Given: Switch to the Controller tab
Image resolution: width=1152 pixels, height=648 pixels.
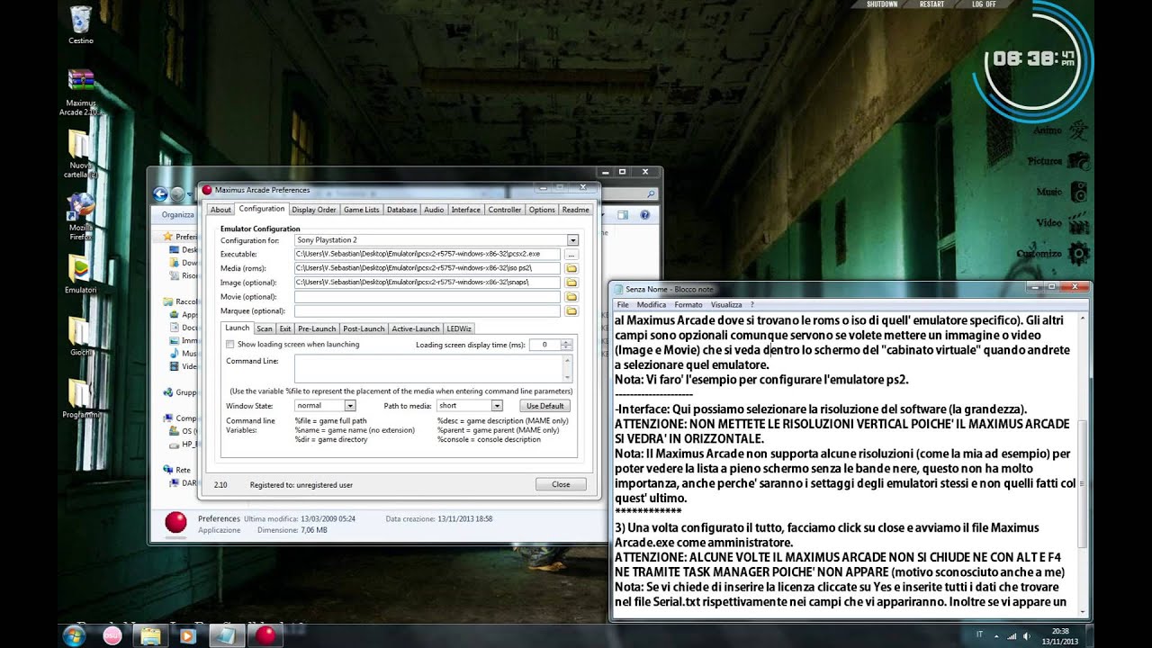Looking at the screenshot, I should (x=505, y=210).
